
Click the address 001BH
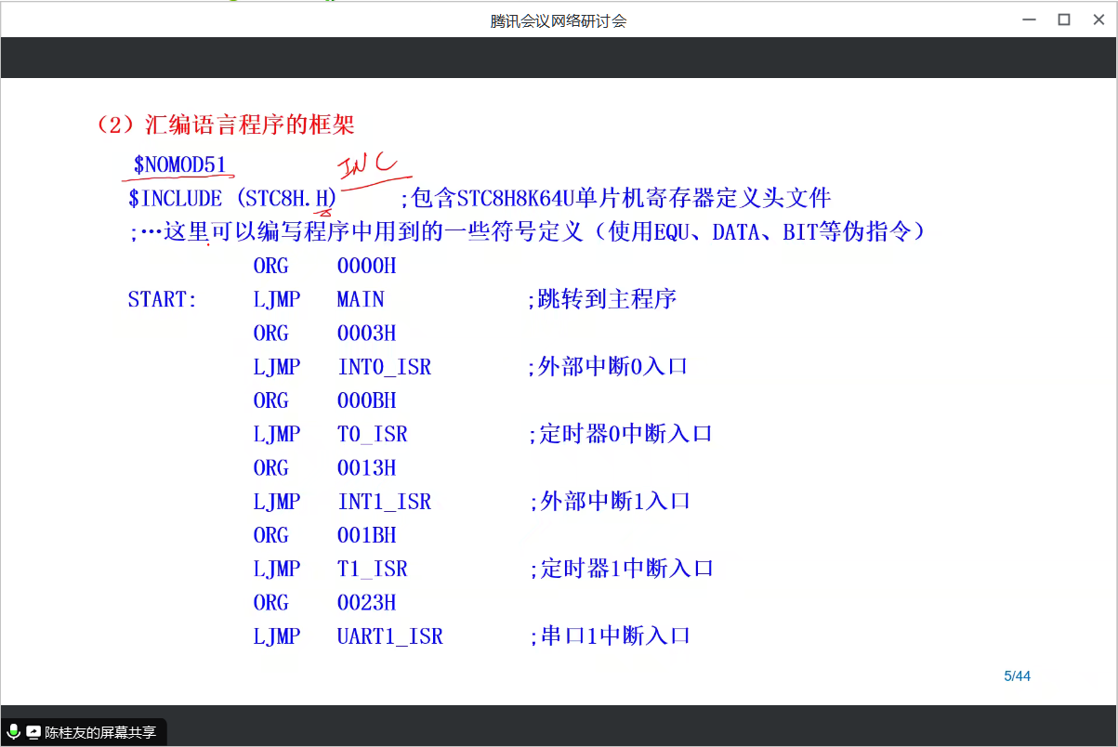(366, 535)
